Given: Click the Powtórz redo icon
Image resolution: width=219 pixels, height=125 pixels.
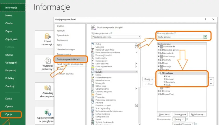Looking at the screenshot, I should [93, 103].
